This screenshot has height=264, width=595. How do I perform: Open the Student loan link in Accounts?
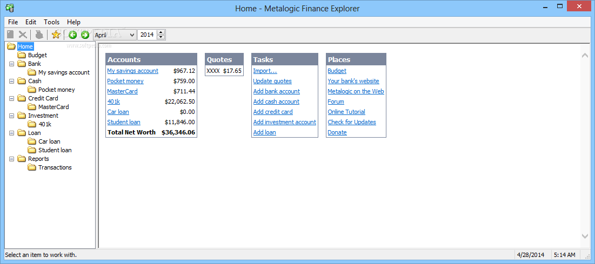[x=124, y=122]
